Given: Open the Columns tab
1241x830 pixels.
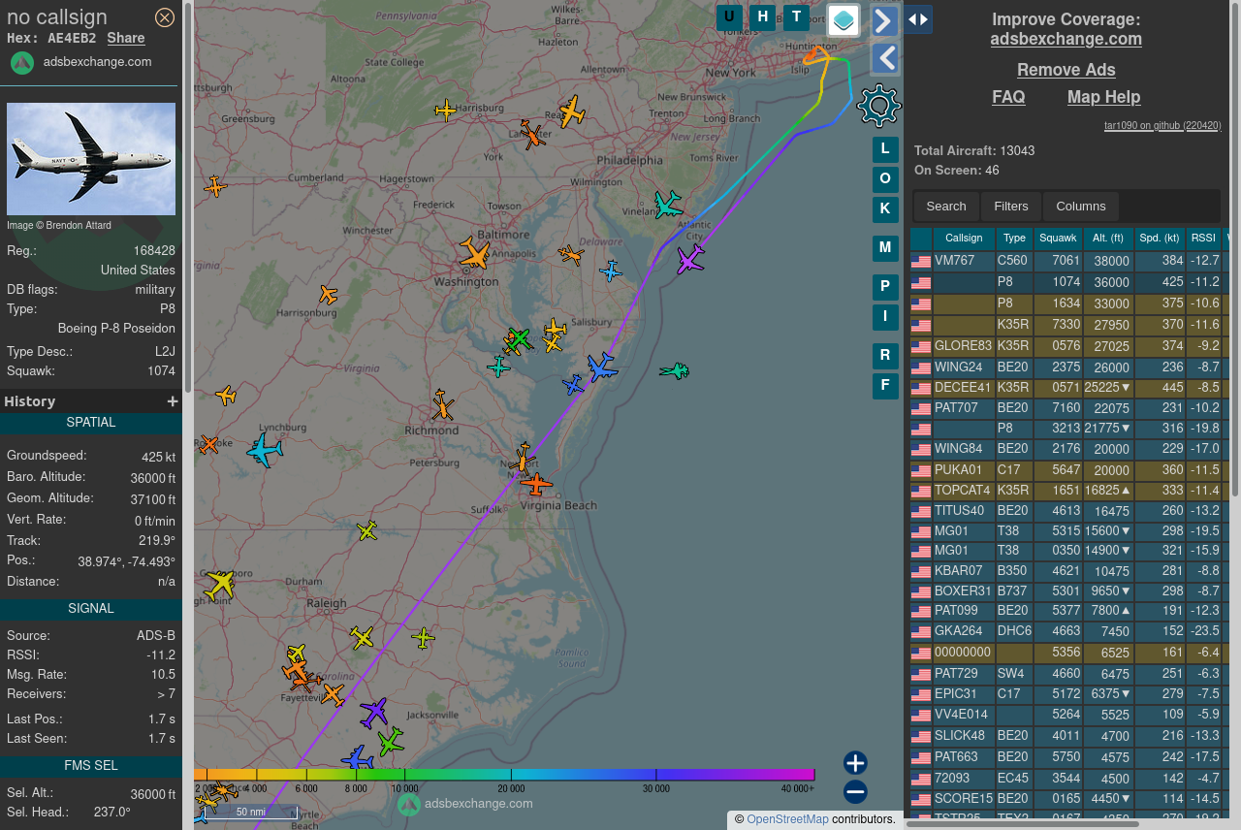Looking at the screenshot, I should point(1081,207).
